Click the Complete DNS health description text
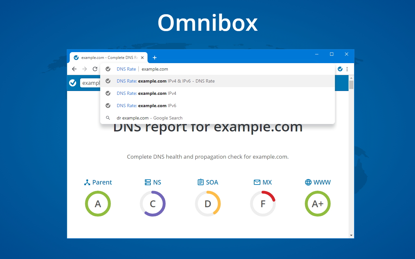Screen dimensions: 415x259 click(x=208, y=157)
